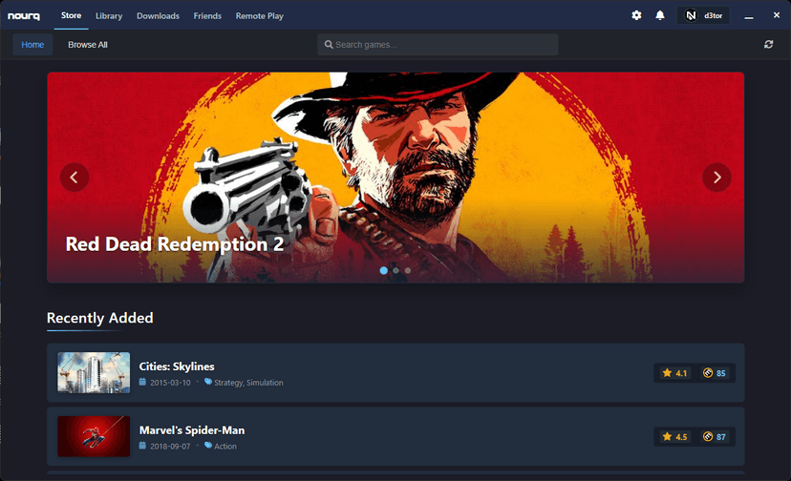Select the third carousel indicator dot

point(408,271)
